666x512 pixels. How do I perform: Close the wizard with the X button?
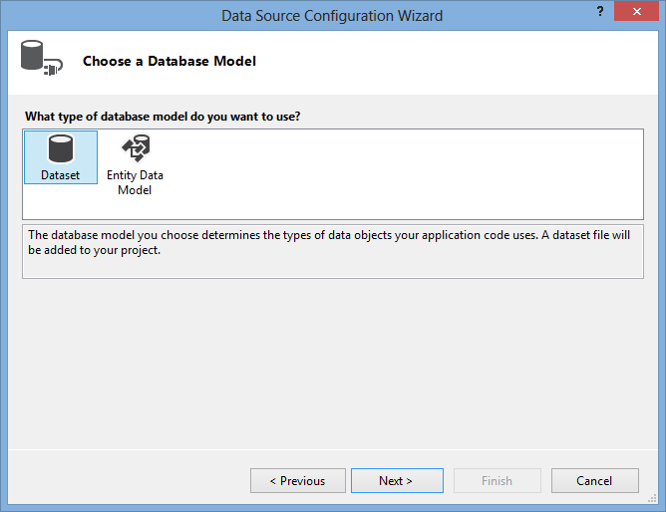[x=636, y=15]
